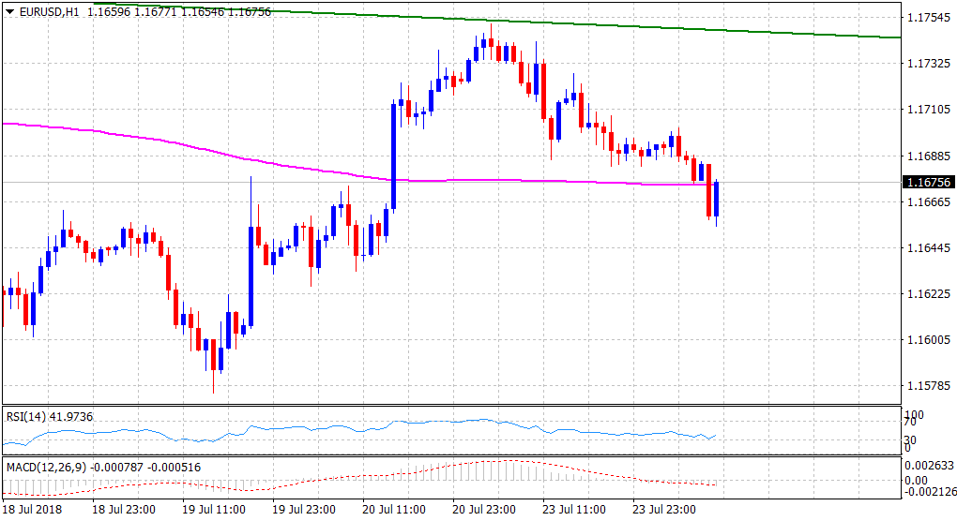Select the EURUSD,H1 symbol title text
Viewport: 957px width, 521px height.
point(50,11)
